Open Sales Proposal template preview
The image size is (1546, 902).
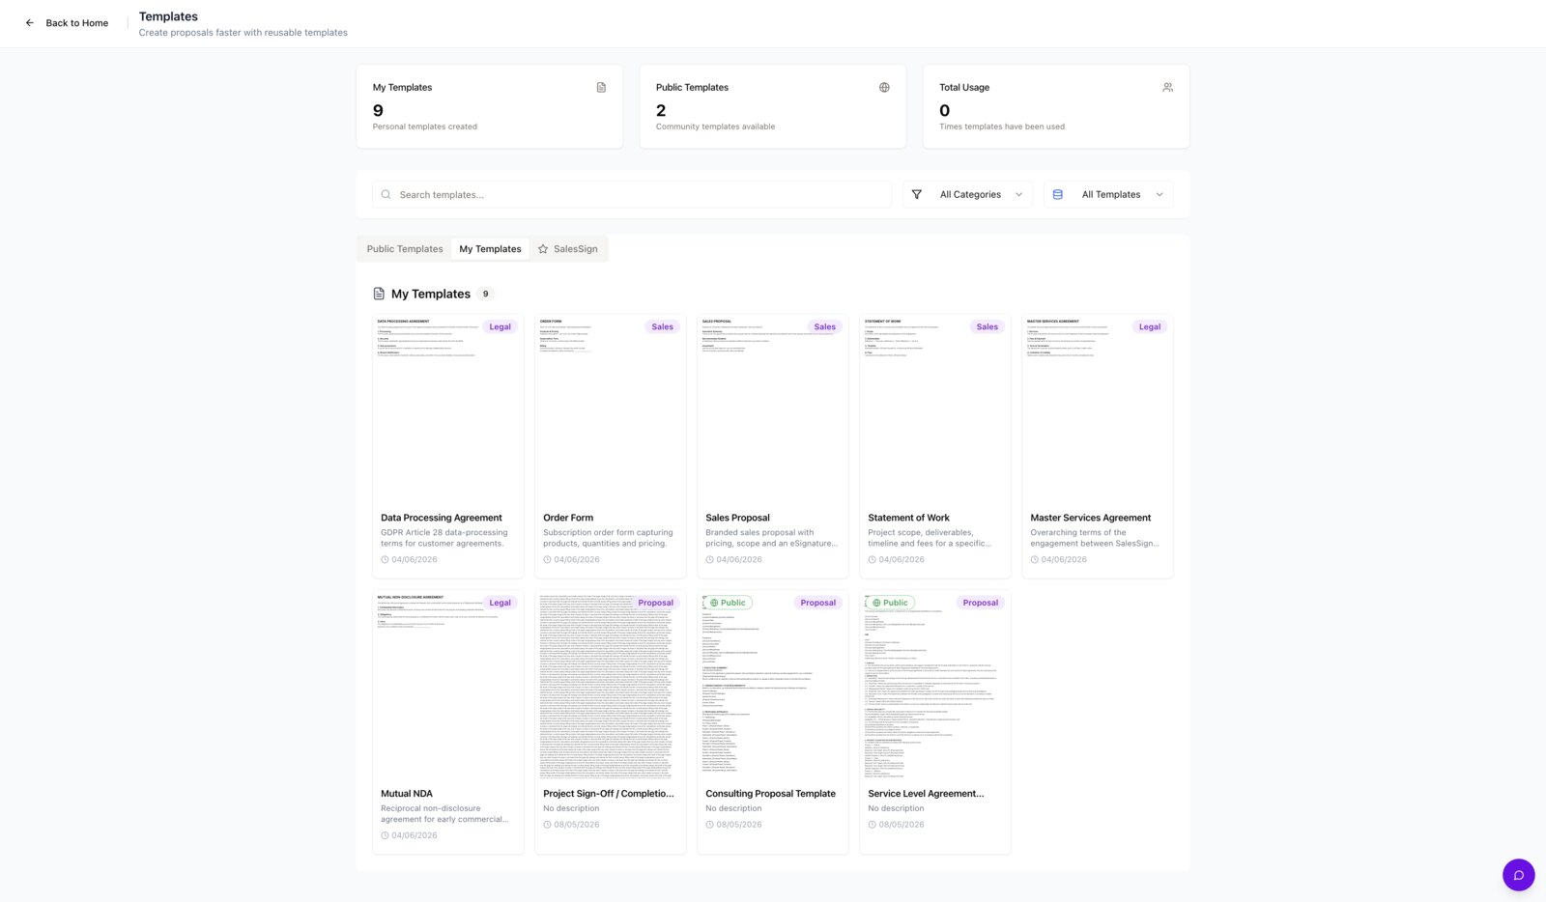click(773, 411)
